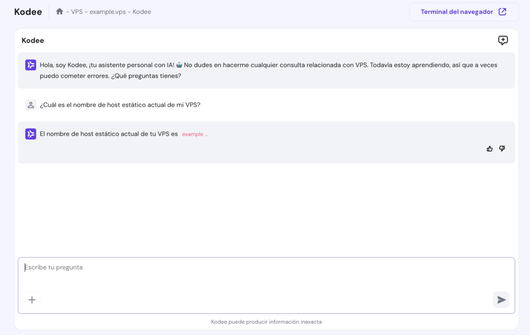Click the Kodee robot avatar on the greeting message
The image size is (530, 335).
(31, 65)
